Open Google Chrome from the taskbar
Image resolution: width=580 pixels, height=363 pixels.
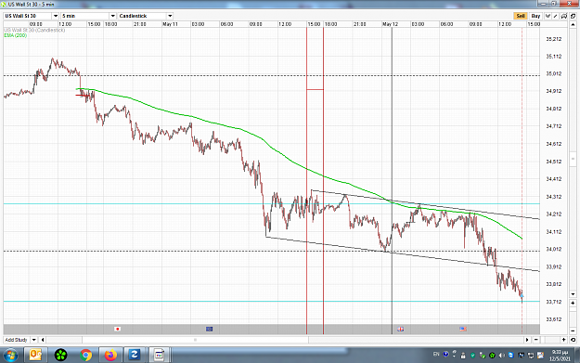pos(85,356)
